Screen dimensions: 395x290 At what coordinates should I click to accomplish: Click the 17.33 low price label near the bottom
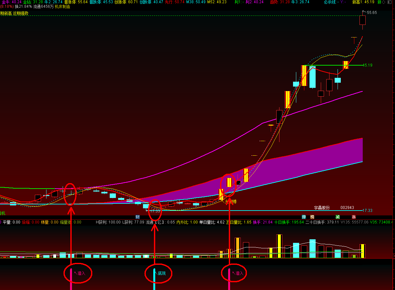[155, 211]
